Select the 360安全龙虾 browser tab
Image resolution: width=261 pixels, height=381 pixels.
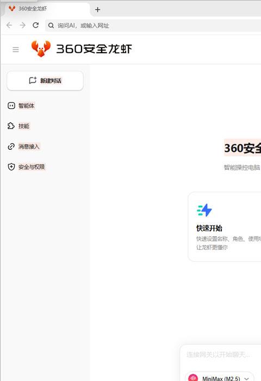tap(47, 9)
